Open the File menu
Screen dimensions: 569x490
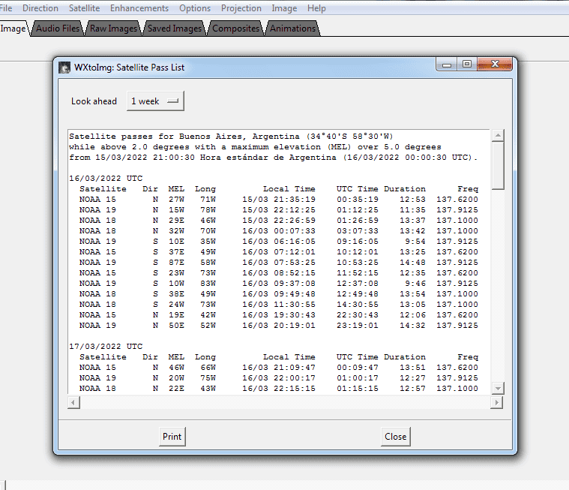tap(6, 8)
